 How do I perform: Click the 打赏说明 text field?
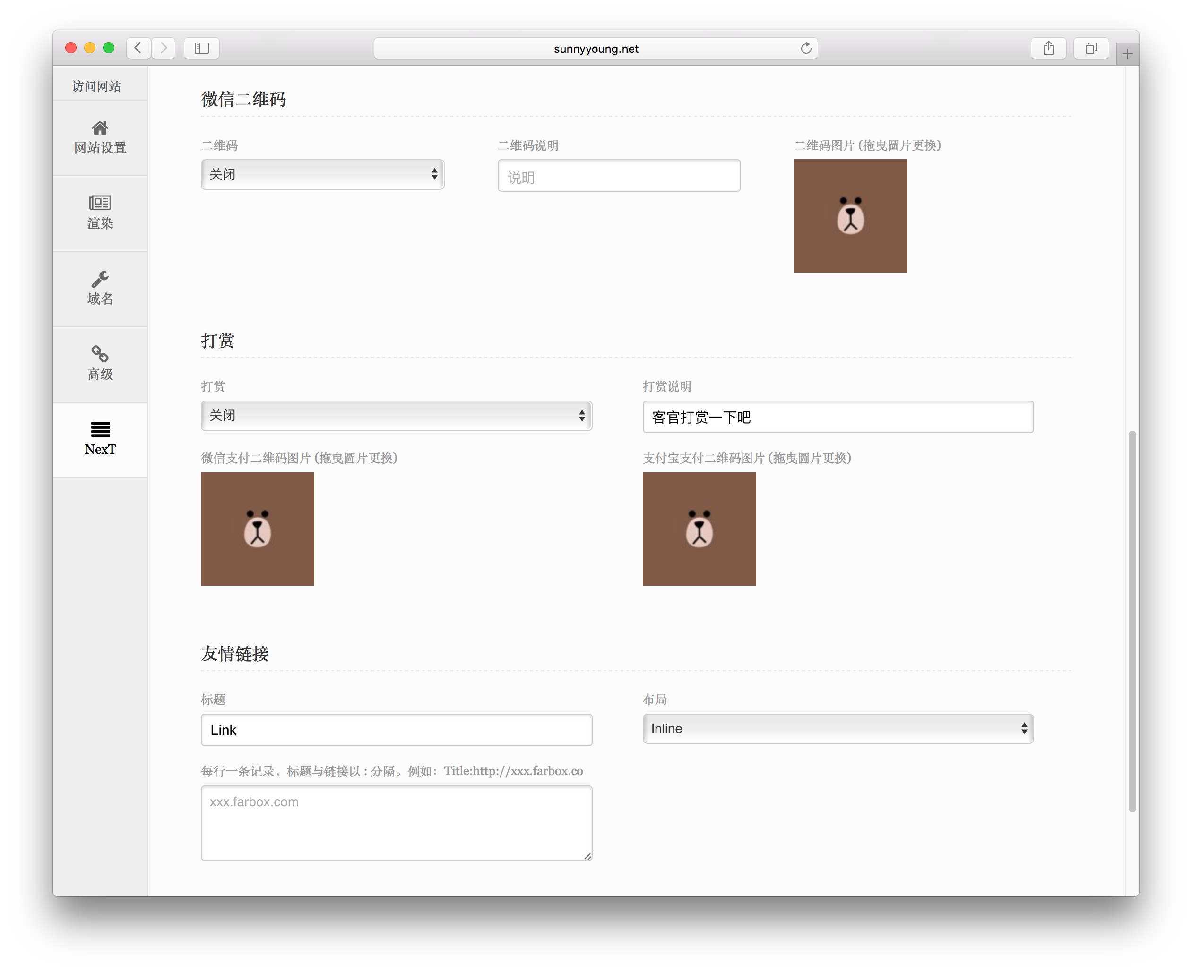[x=838, y=417]
